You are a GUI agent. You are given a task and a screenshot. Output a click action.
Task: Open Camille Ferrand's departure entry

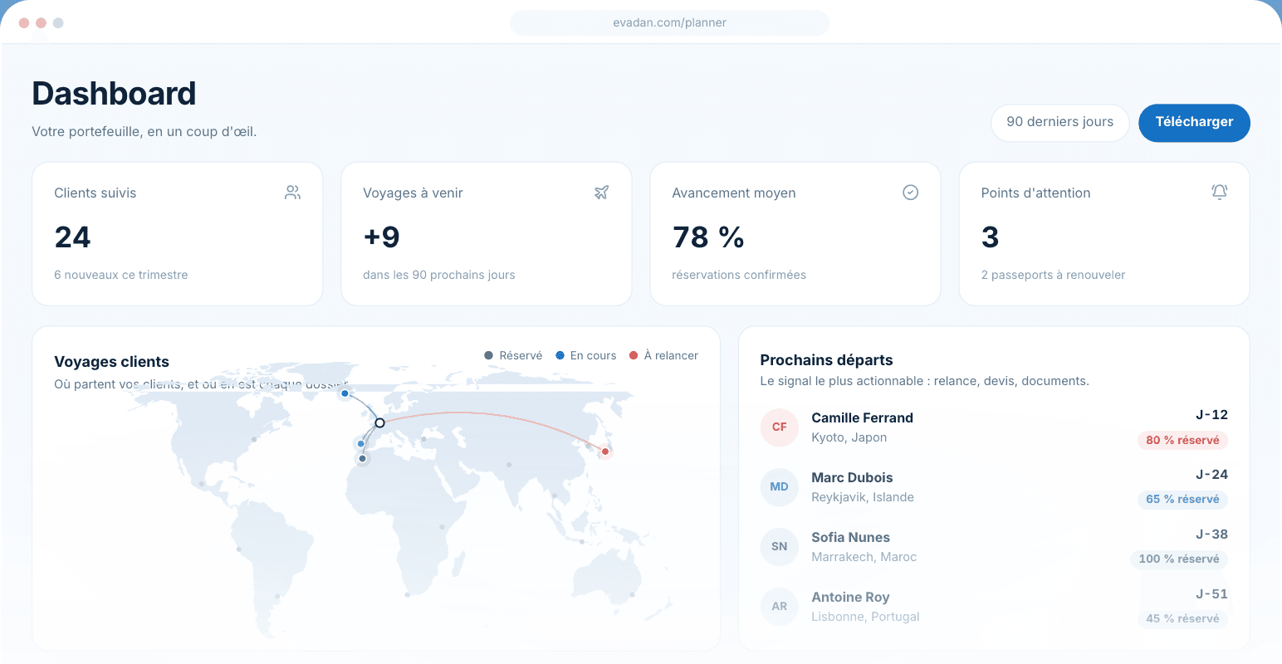[994, 427]
